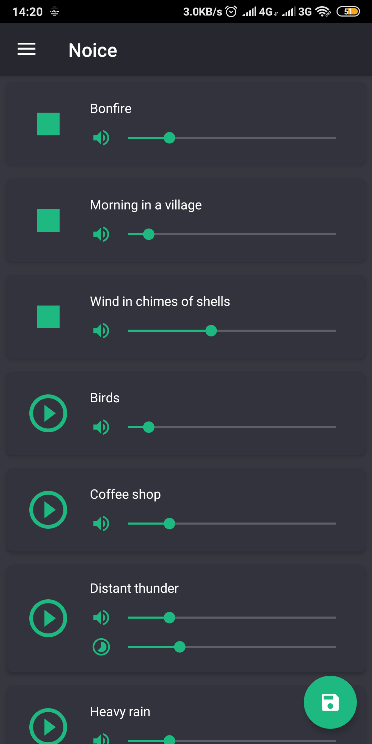The width and height of the screenshot is (372, 744).
Task: Stop the Bonfire sound
Action: click(48, 124)
